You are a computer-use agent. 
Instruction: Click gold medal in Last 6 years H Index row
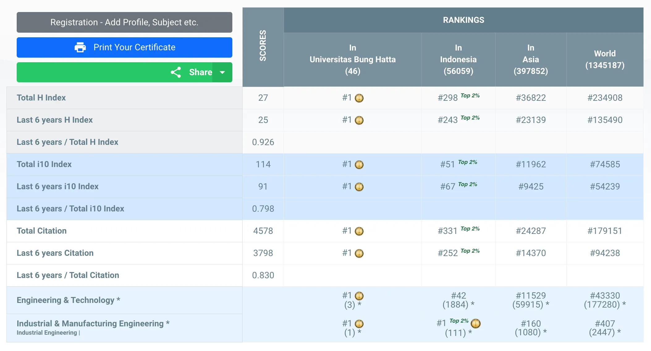click(x=359, y=120)
